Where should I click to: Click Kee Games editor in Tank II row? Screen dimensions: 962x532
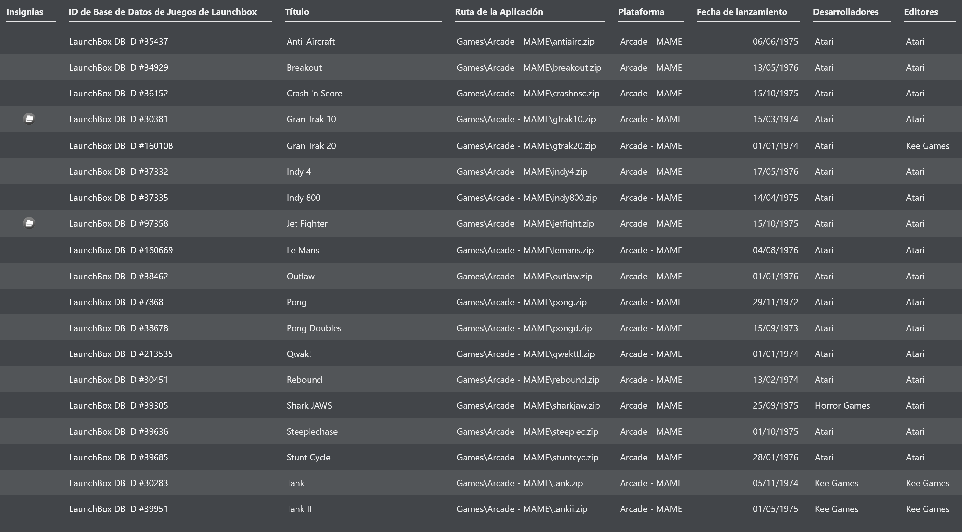[927, 509]
